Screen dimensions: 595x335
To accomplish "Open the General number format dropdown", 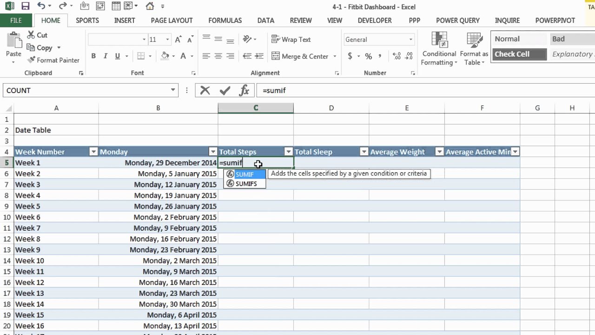I will [x=410, y=40].
